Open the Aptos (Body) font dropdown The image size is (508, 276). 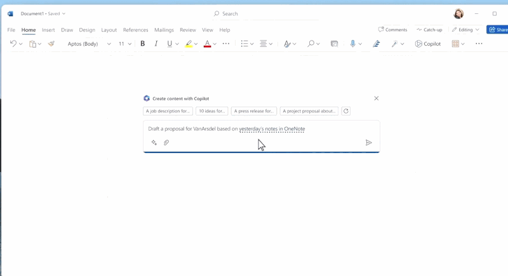(x=89, y=44)
